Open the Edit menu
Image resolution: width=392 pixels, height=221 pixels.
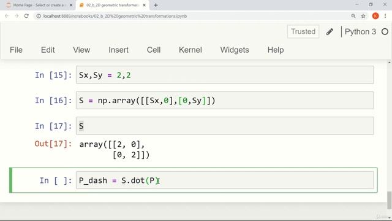48,50
